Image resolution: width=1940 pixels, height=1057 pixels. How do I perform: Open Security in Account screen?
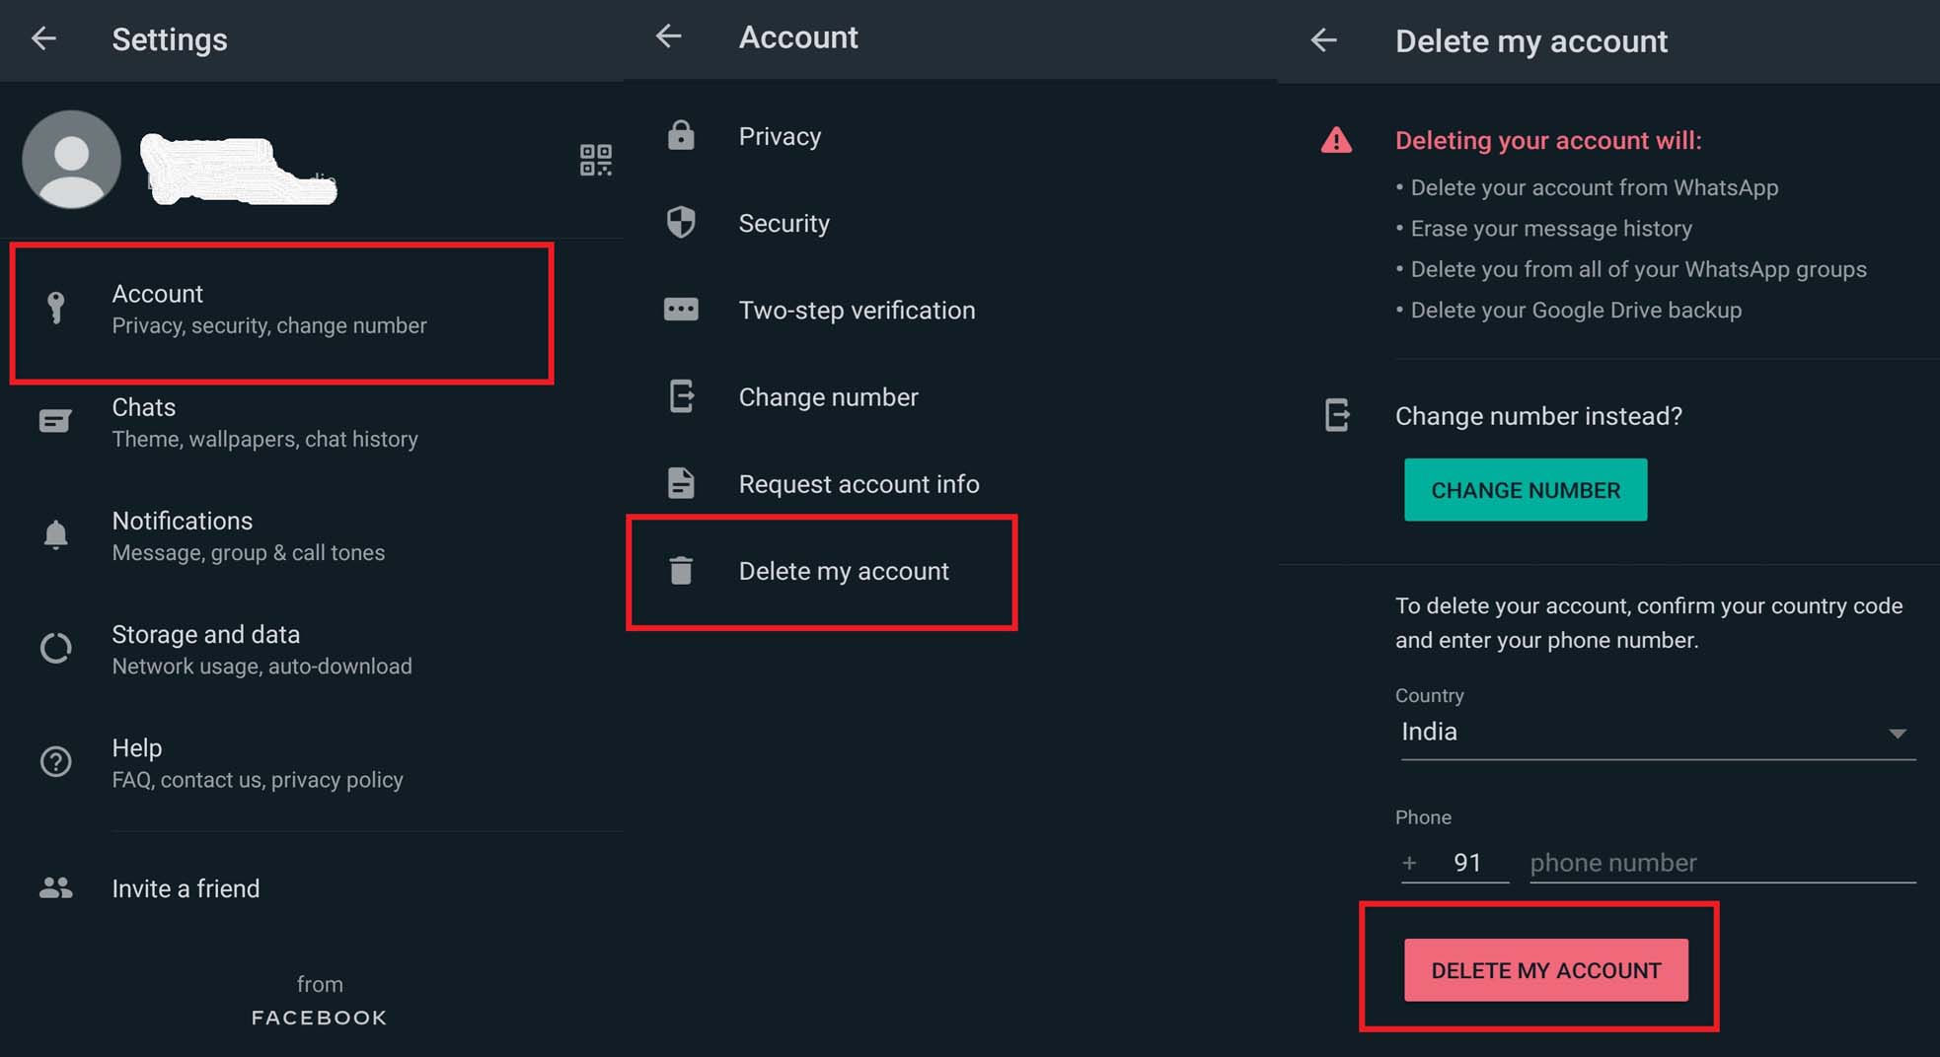950,223
